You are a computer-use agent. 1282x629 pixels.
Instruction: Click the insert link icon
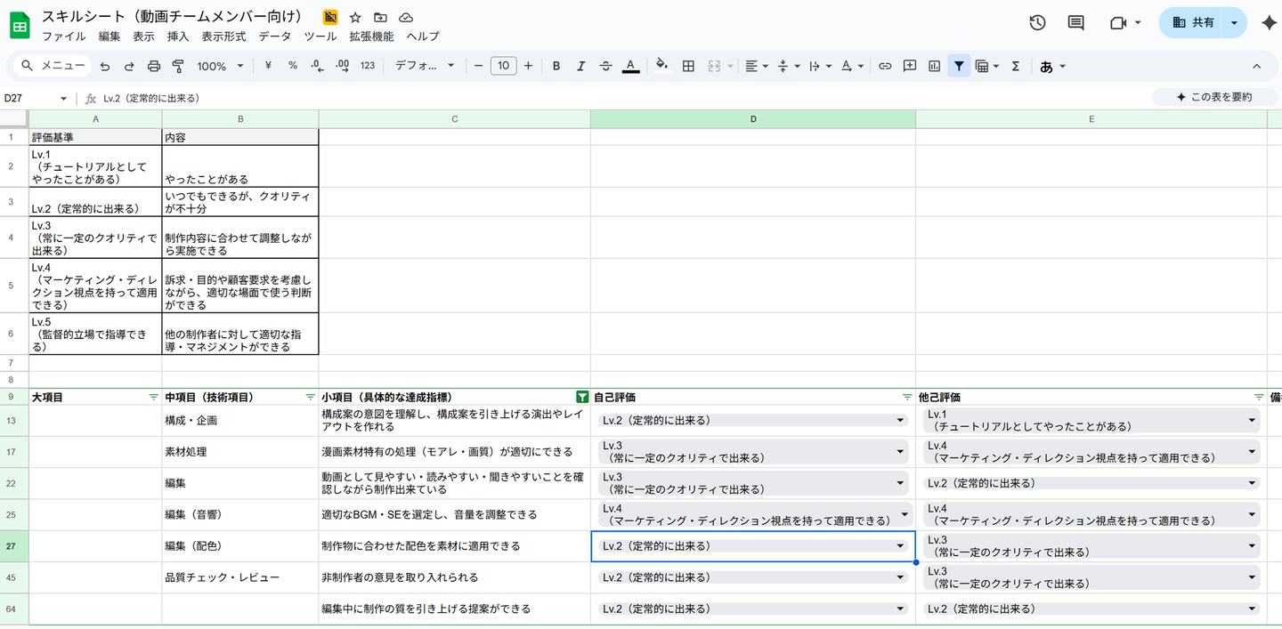pyautogui.click(x=885, y=66)
